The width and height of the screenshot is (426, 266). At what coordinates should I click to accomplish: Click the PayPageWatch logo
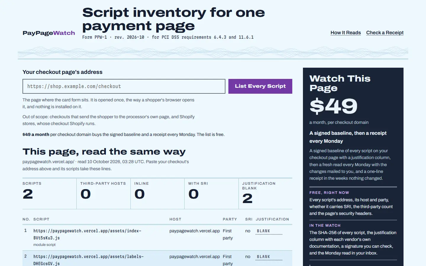49,33
